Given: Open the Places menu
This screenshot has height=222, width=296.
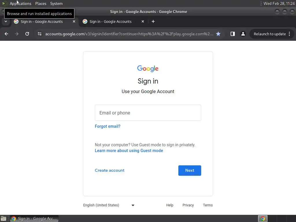Looking at the screenshot, I should click(x=40, y=3).
